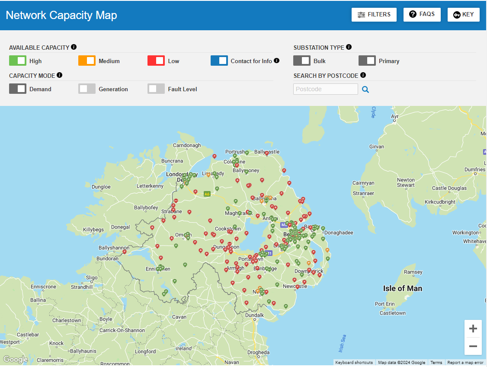Click the Postcode input field

[x=325, y=89]
